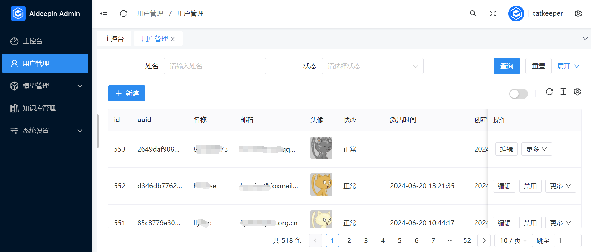The height and width of the screenshot is (252, 591).
Task: Expand 系统设置 sidebar submenu
Action: [x=80, y=131]
